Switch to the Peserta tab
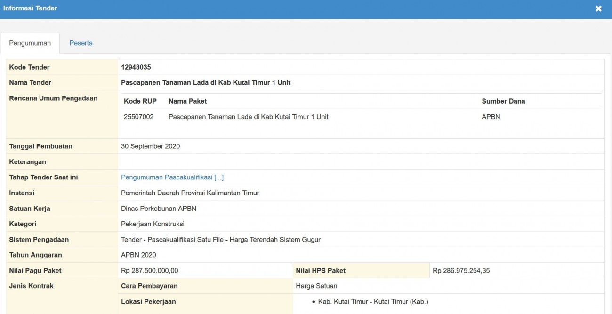Screen dimensions: 612x314 click(x=81, y=43)
